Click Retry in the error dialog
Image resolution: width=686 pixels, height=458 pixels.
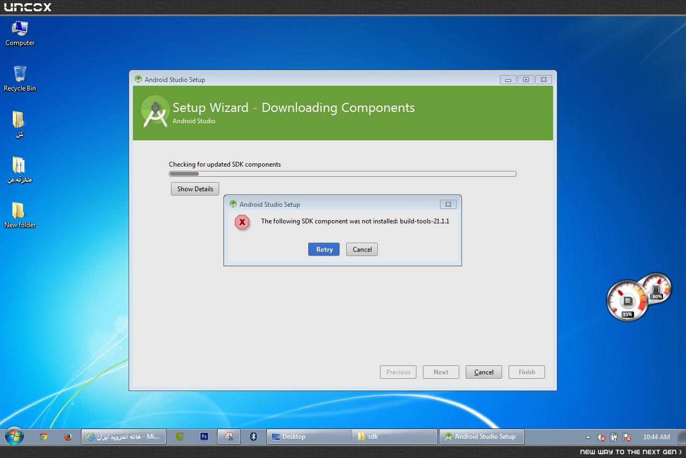coord(324,250)
